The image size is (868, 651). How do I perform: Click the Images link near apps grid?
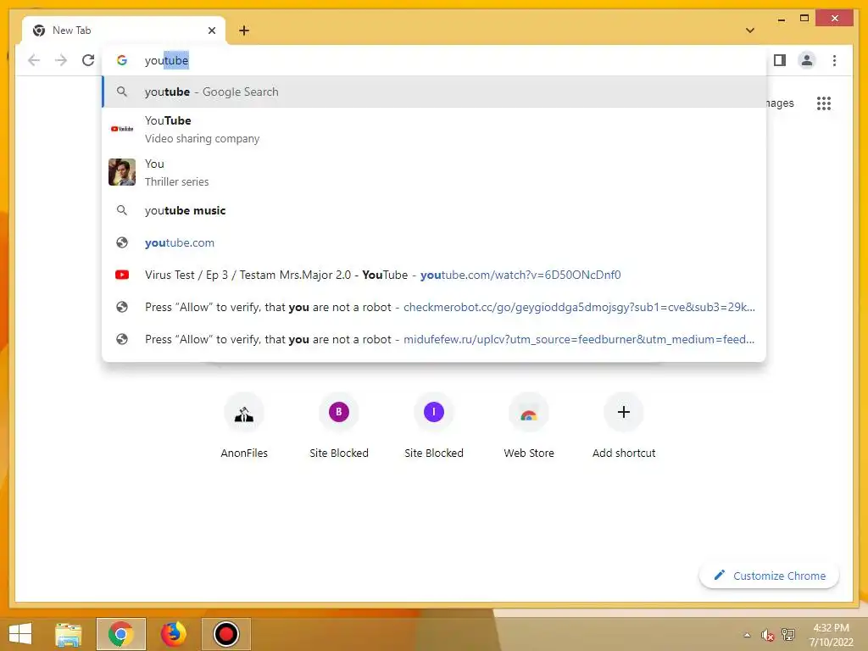tap(781, 103)
